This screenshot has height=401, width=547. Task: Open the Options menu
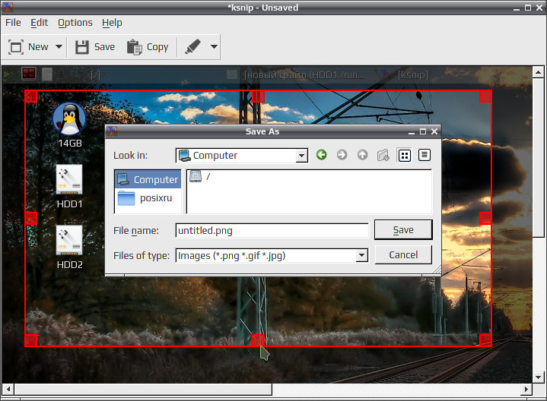[x=75, y=23]
